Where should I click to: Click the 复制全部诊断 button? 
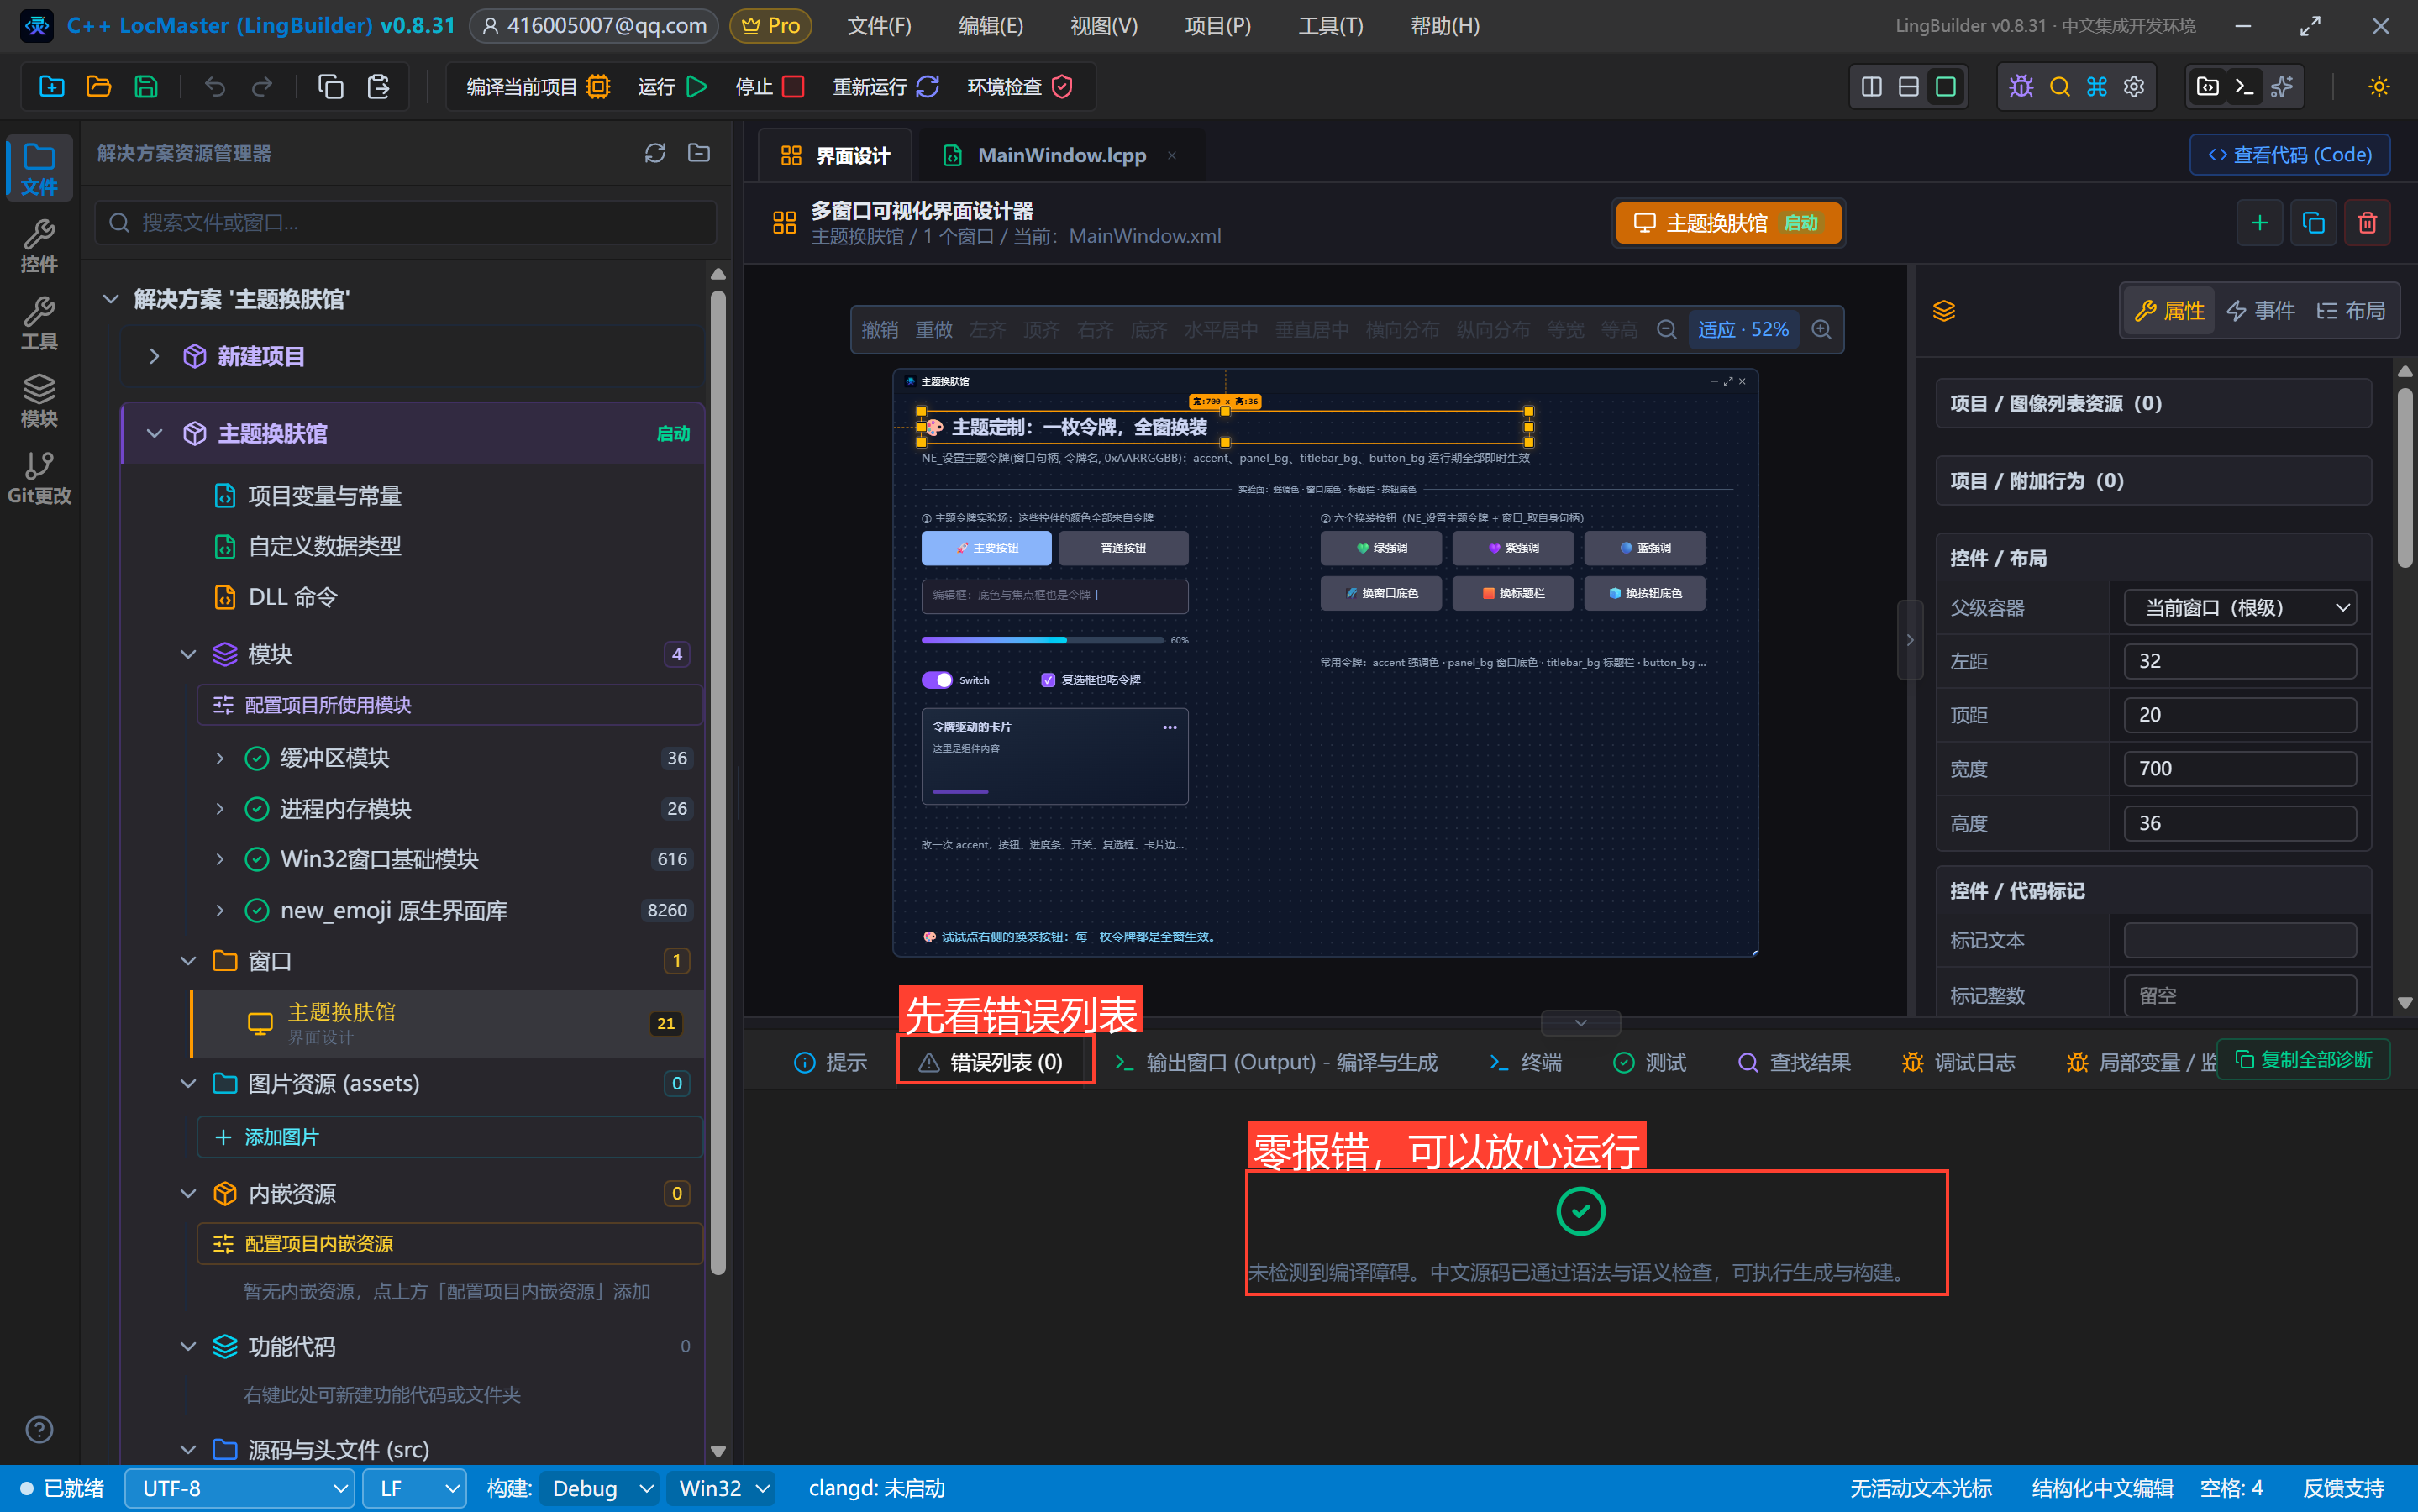(x=2303, y=1060)
